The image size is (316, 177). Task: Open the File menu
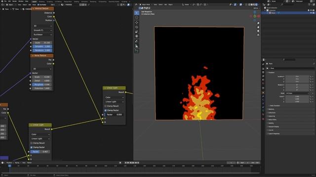pyautogui.click(x=5, y=1)
